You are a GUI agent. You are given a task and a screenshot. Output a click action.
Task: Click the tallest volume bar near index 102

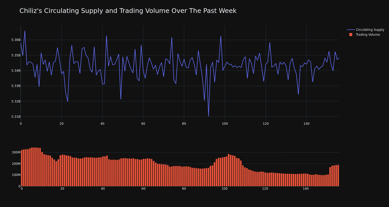pyautogui.click(x=229, y=170)
